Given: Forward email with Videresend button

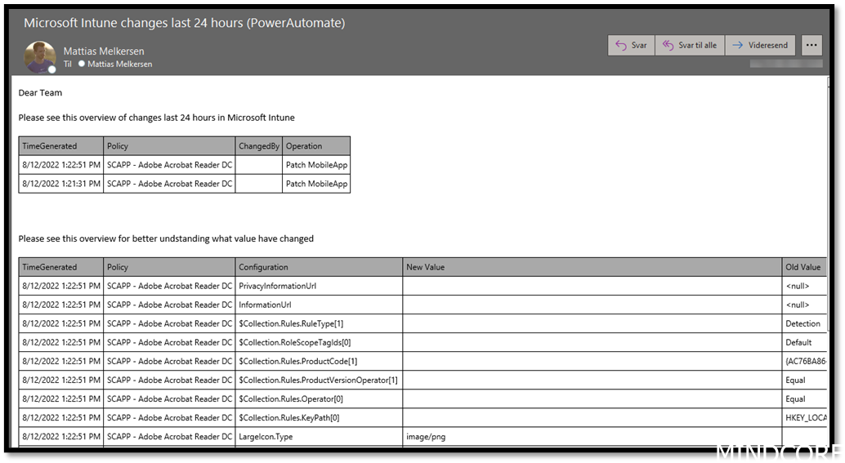Looking at the screenshot, I should 760,45.
